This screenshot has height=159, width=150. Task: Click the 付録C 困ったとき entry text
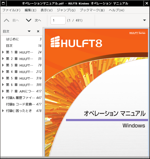click(19, 111)
